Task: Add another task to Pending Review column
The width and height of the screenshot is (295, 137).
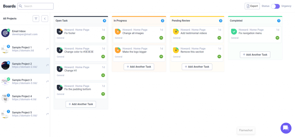Action: pyautogui.click(x=197, y=67)
